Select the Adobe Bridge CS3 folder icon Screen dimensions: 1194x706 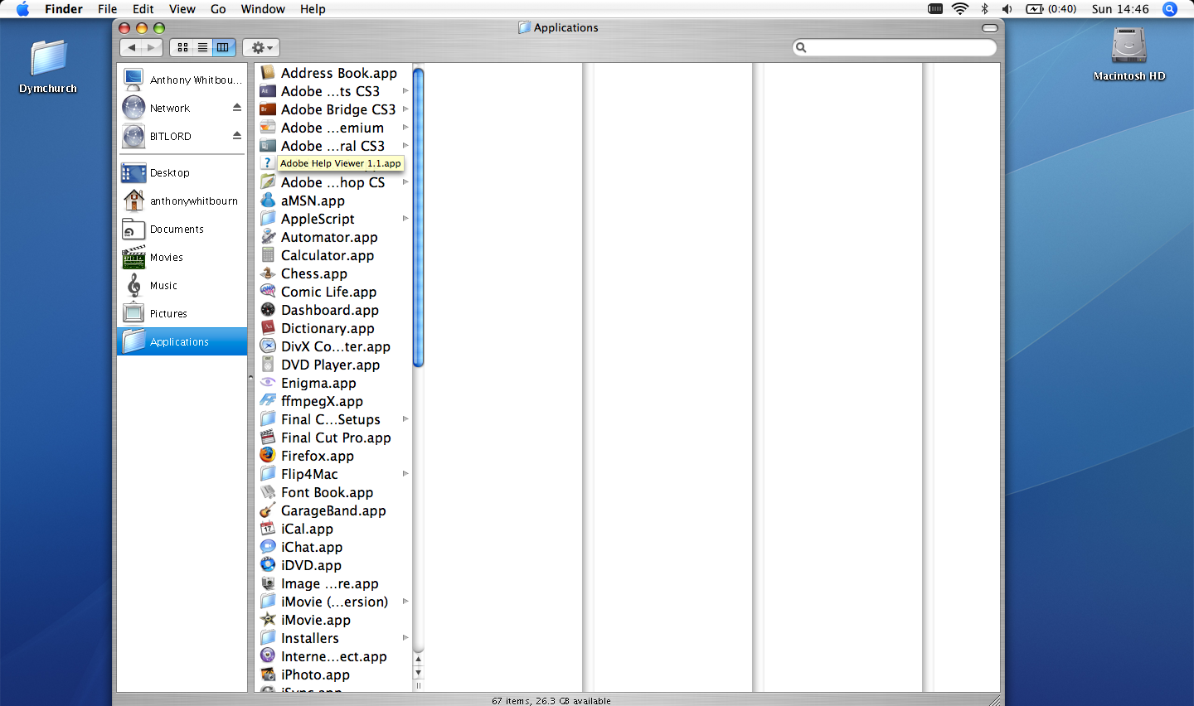(268, 109)
